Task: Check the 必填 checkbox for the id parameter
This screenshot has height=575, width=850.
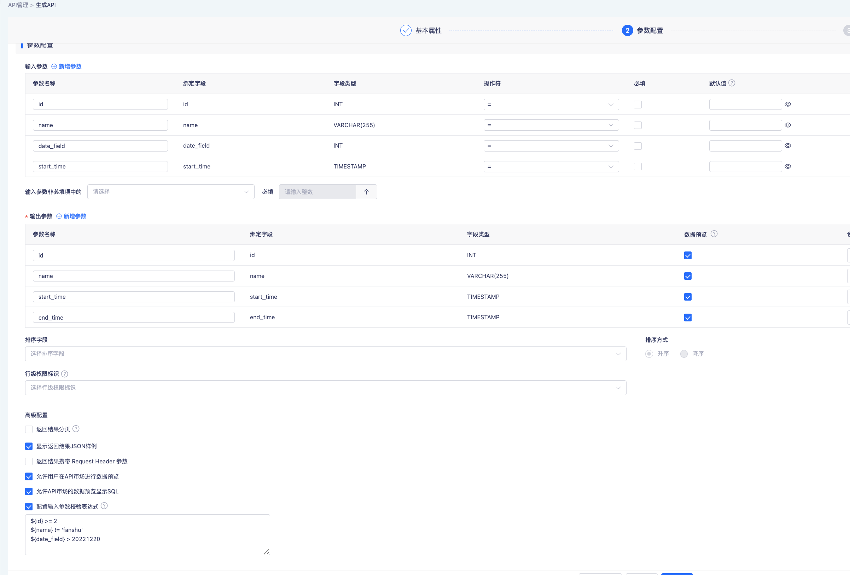Action: pos(637,105)
